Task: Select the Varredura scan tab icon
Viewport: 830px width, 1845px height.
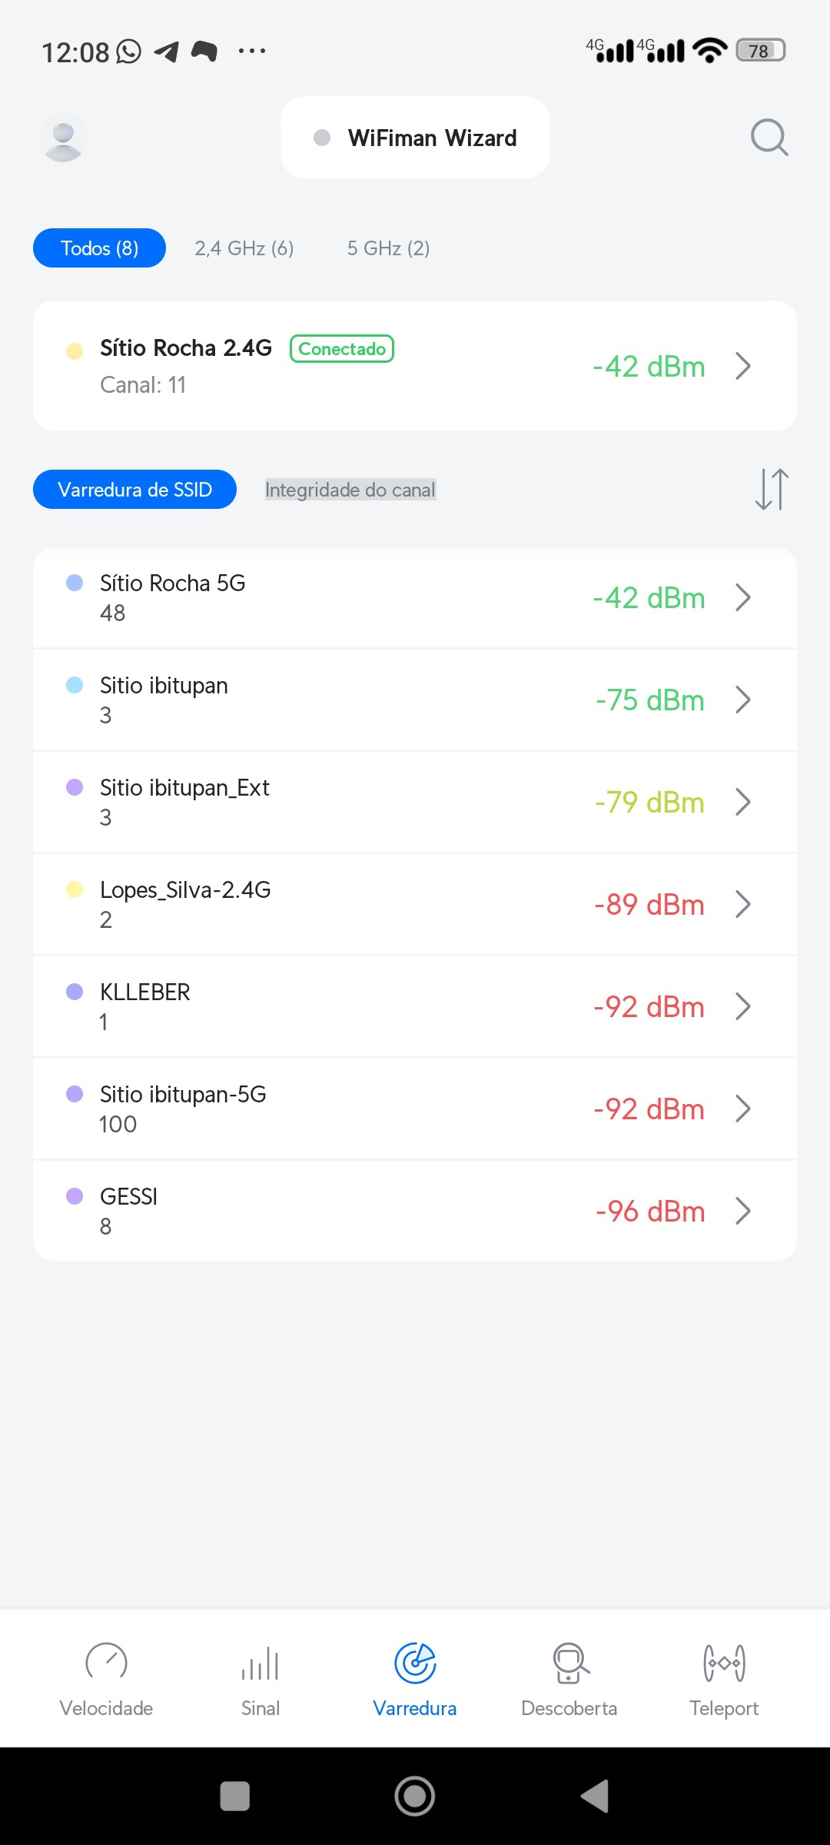Action: (x=415, y=1664)
